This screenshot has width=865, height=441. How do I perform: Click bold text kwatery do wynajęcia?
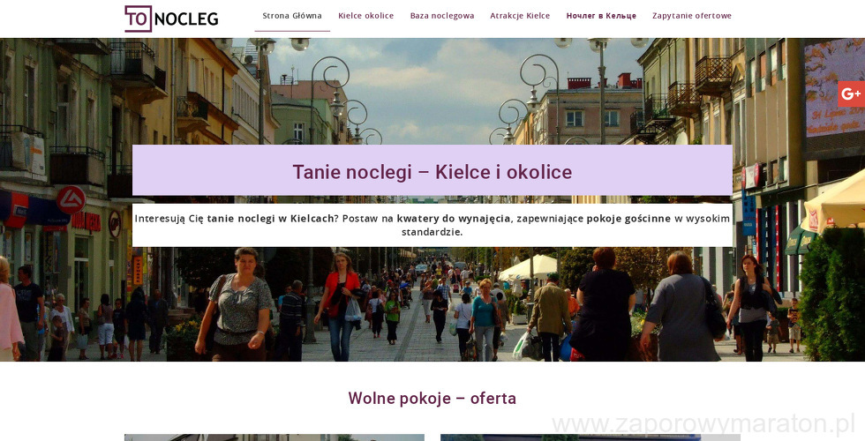tap(454, 219)
